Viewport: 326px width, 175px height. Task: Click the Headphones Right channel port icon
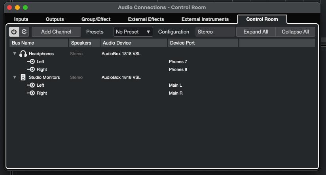coord(31,69)
